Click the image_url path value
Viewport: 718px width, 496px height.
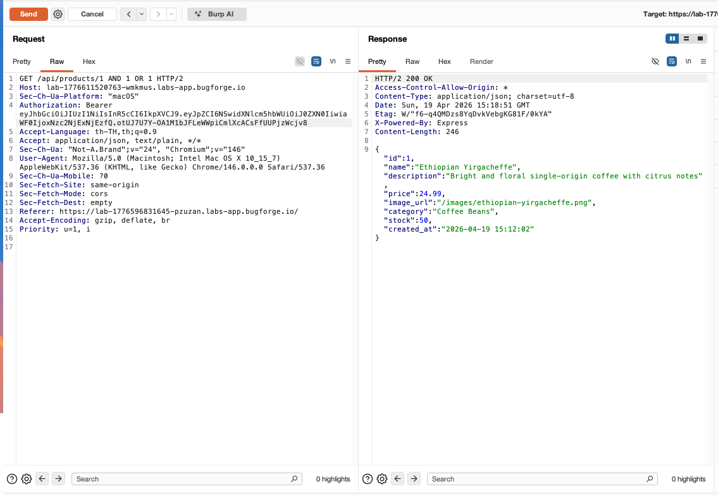(x=514, y=203)
